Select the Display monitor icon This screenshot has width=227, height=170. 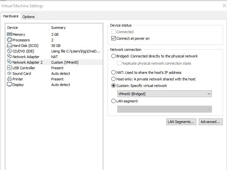(9, 85)
